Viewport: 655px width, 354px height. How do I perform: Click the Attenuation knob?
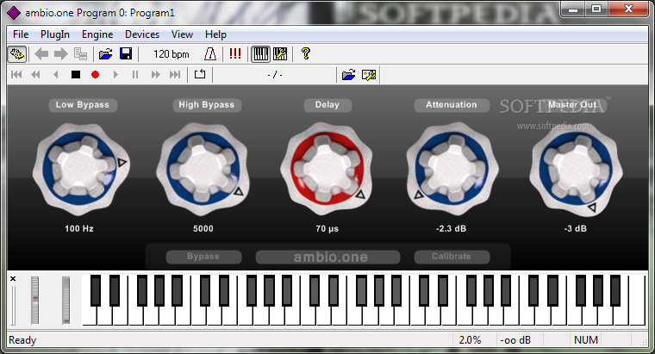point(452,169)
